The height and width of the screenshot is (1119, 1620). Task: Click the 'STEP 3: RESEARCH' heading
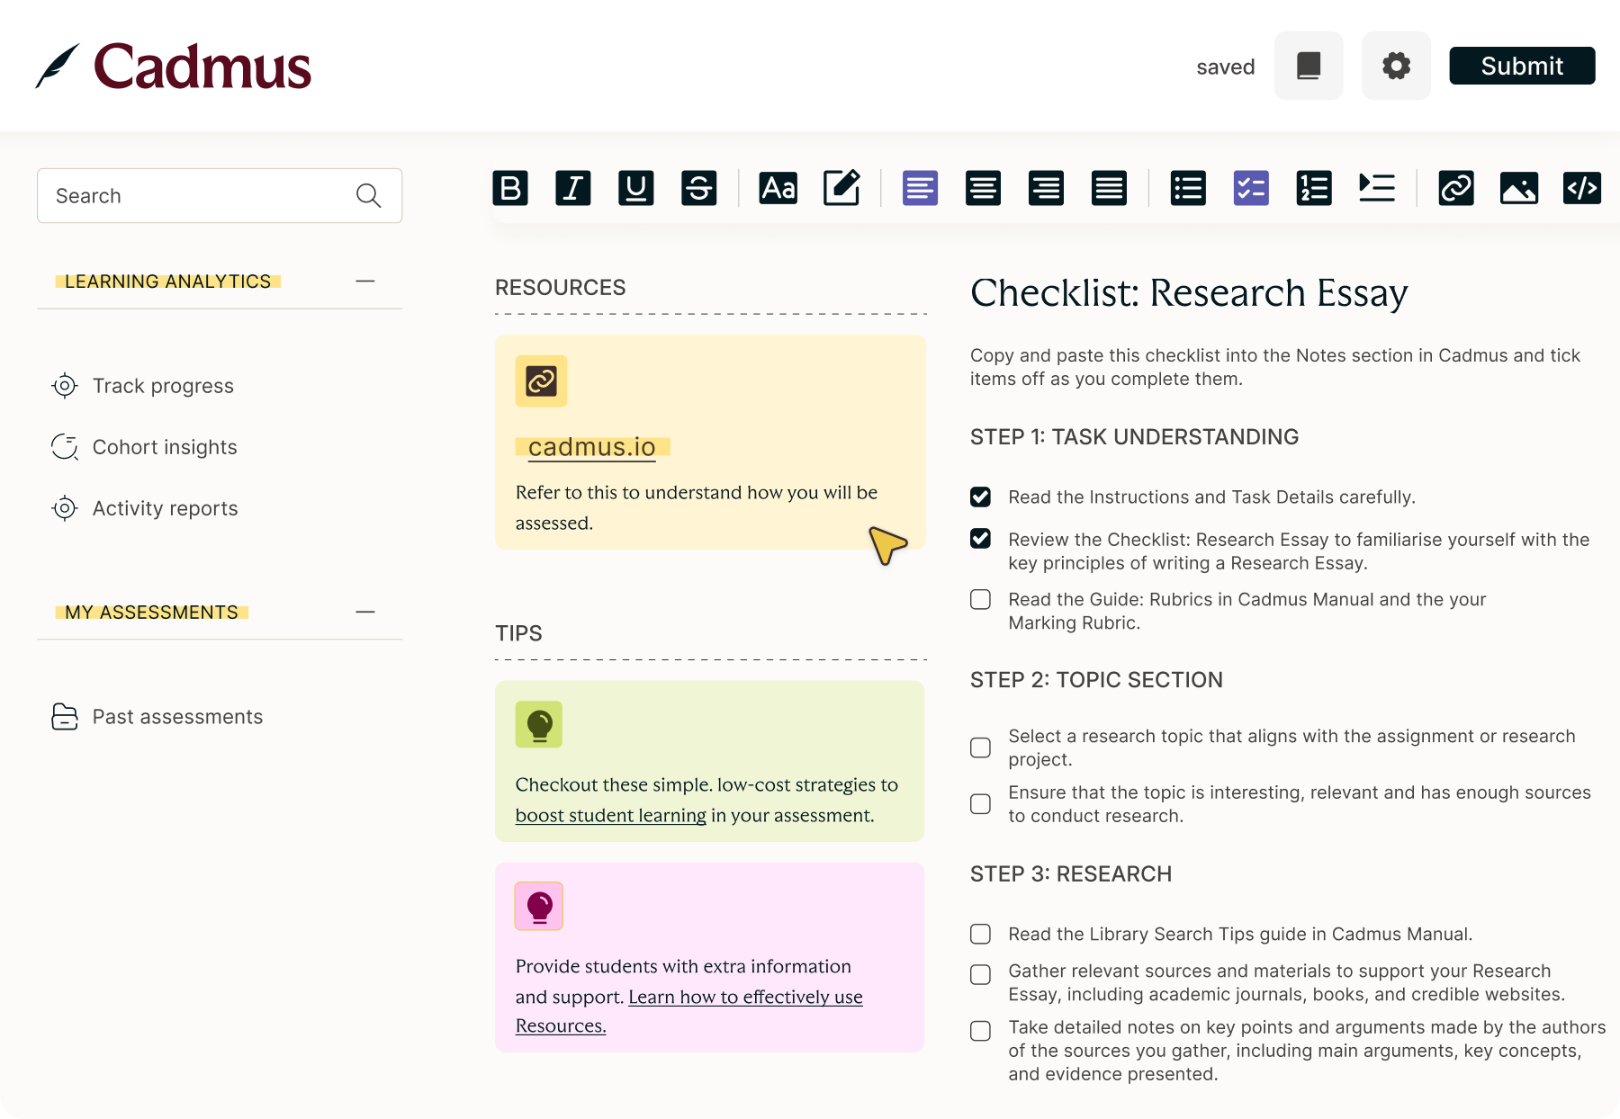pyautogui.click(x=1071, y=874)
